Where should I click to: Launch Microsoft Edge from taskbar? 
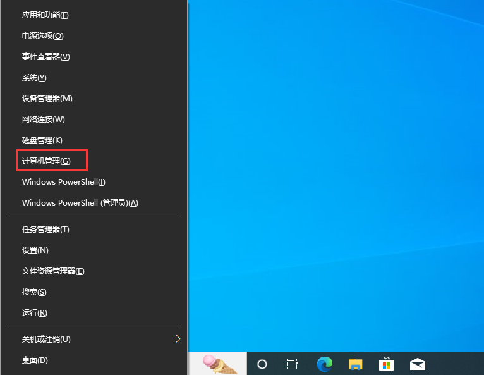click(x=325, y=364)
